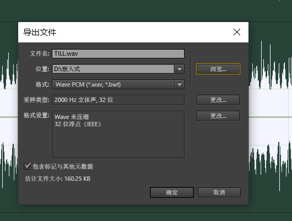The width and height of the screenshot is (292, 221).
Task: Click the location field D:\嵌入式
Action: (x=113, y=69)
